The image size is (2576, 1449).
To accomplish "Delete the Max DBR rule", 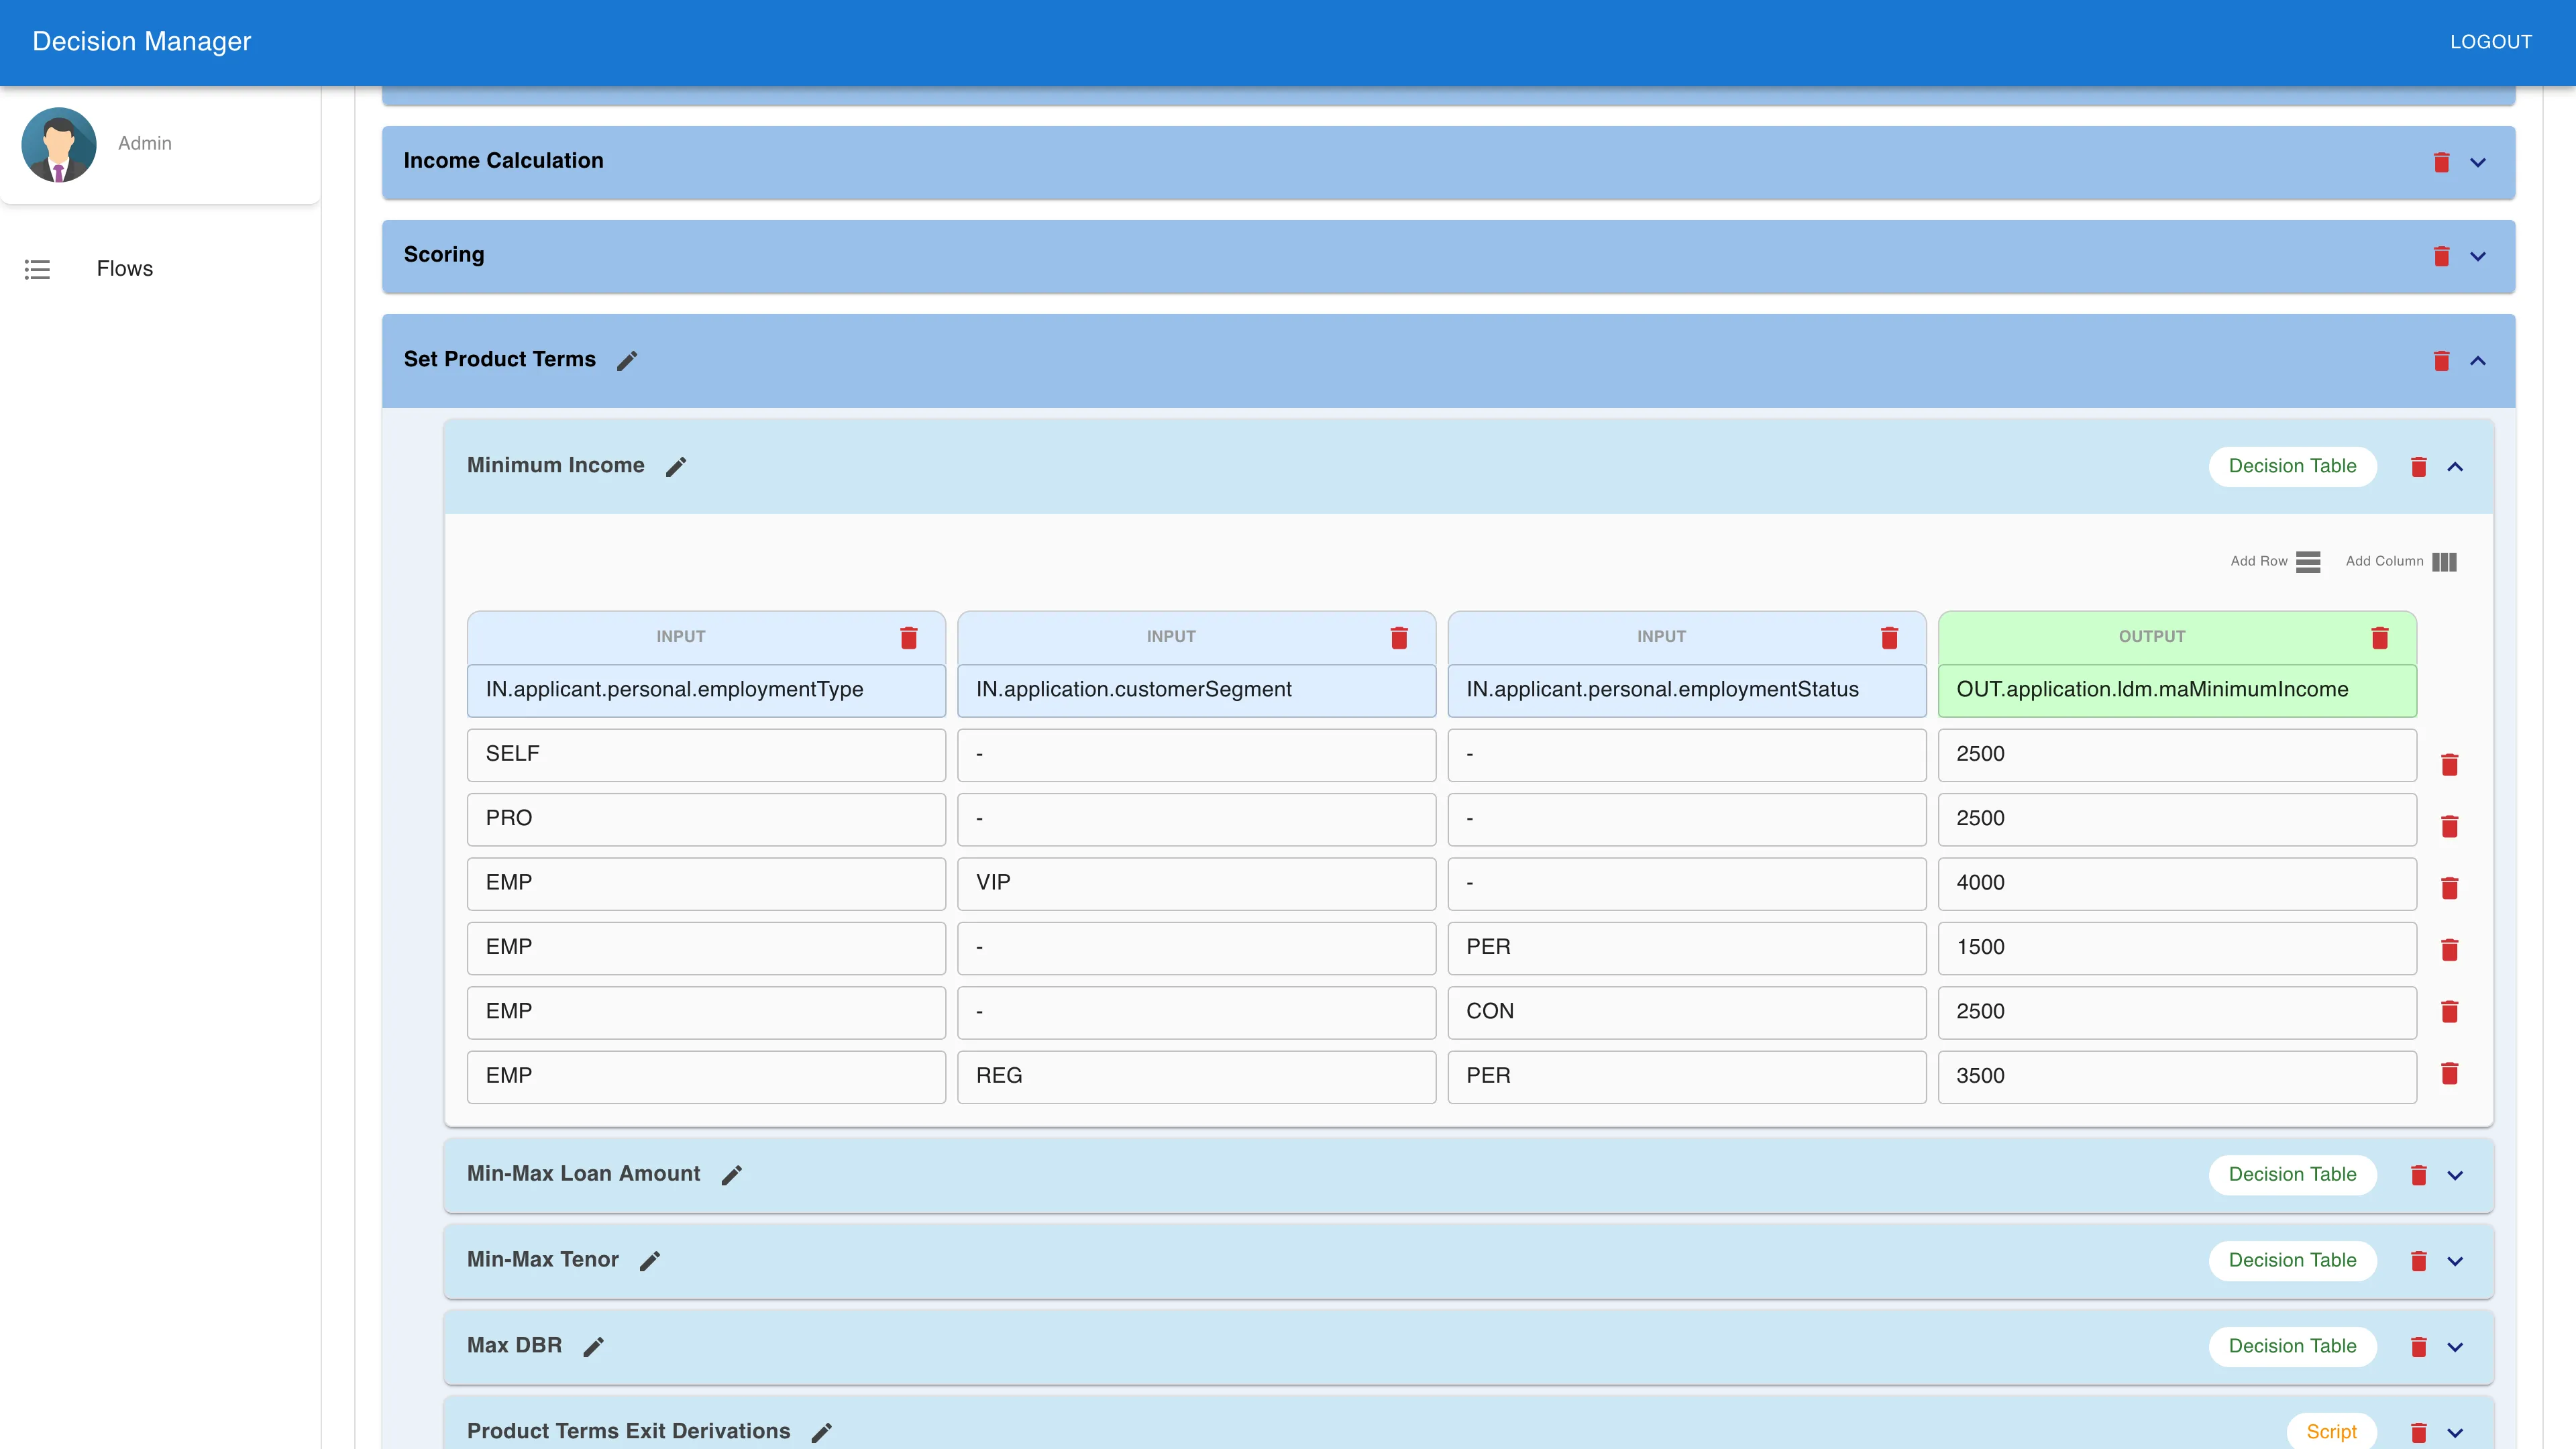I will [2420, 1346].
